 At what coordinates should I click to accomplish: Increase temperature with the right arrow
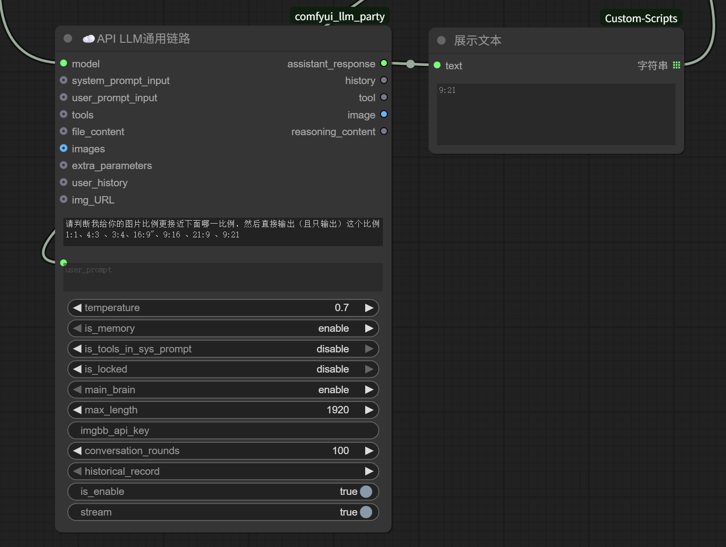click(369, 308)
